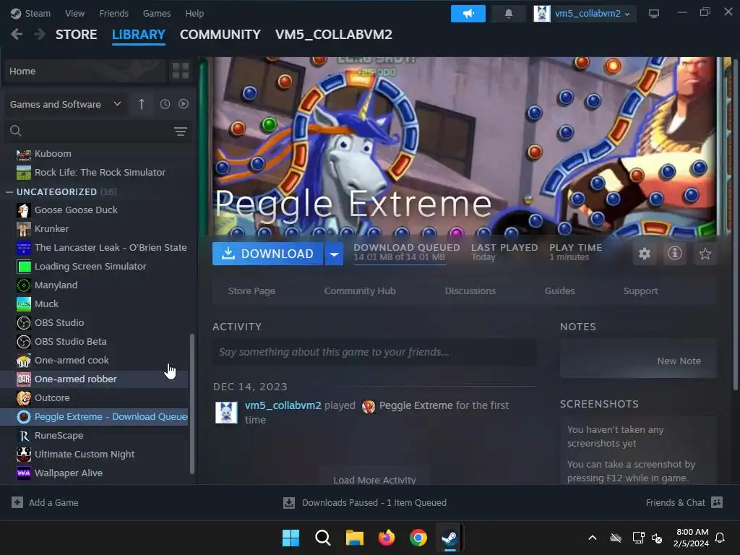Open the VM5_COLLABVM2 profile tab
Image resolution: width=740 pixels, height=555 pixels.
(334, 35)
